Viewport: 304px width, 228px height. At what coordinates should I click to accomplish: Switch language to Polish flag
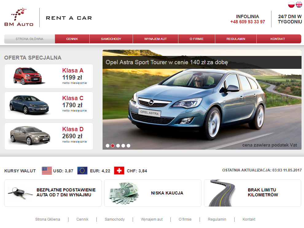(x=291, y=5)
